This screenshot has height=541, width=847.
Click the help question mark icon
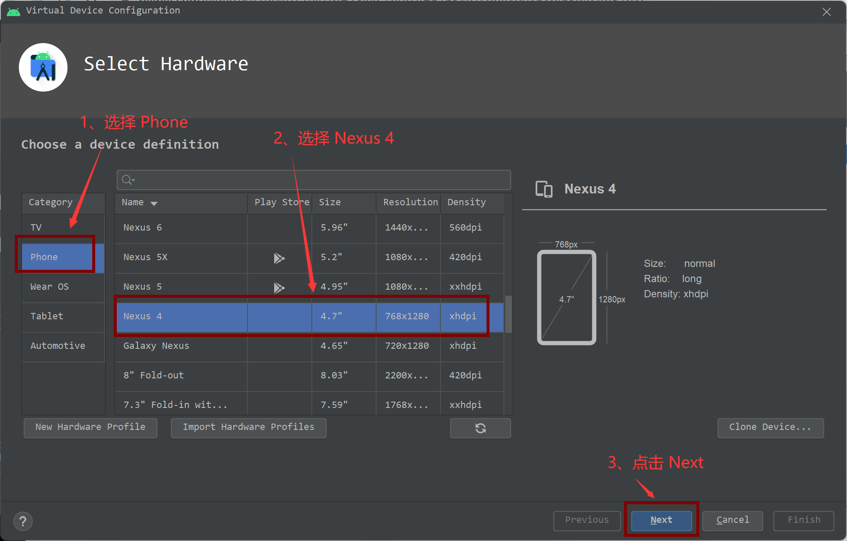23,521
